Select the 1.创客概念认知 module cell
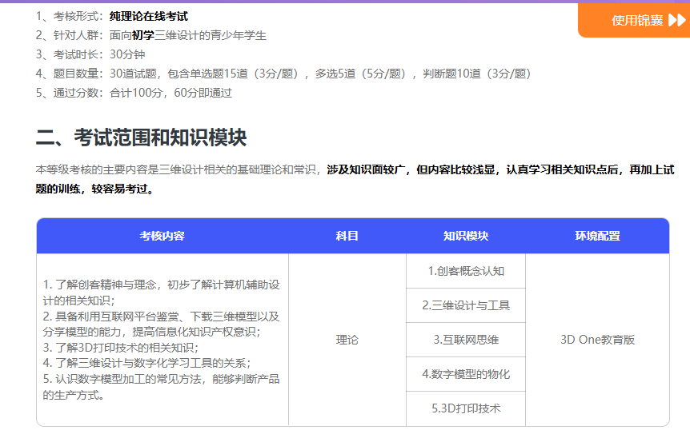 click(x=466, y=271)
